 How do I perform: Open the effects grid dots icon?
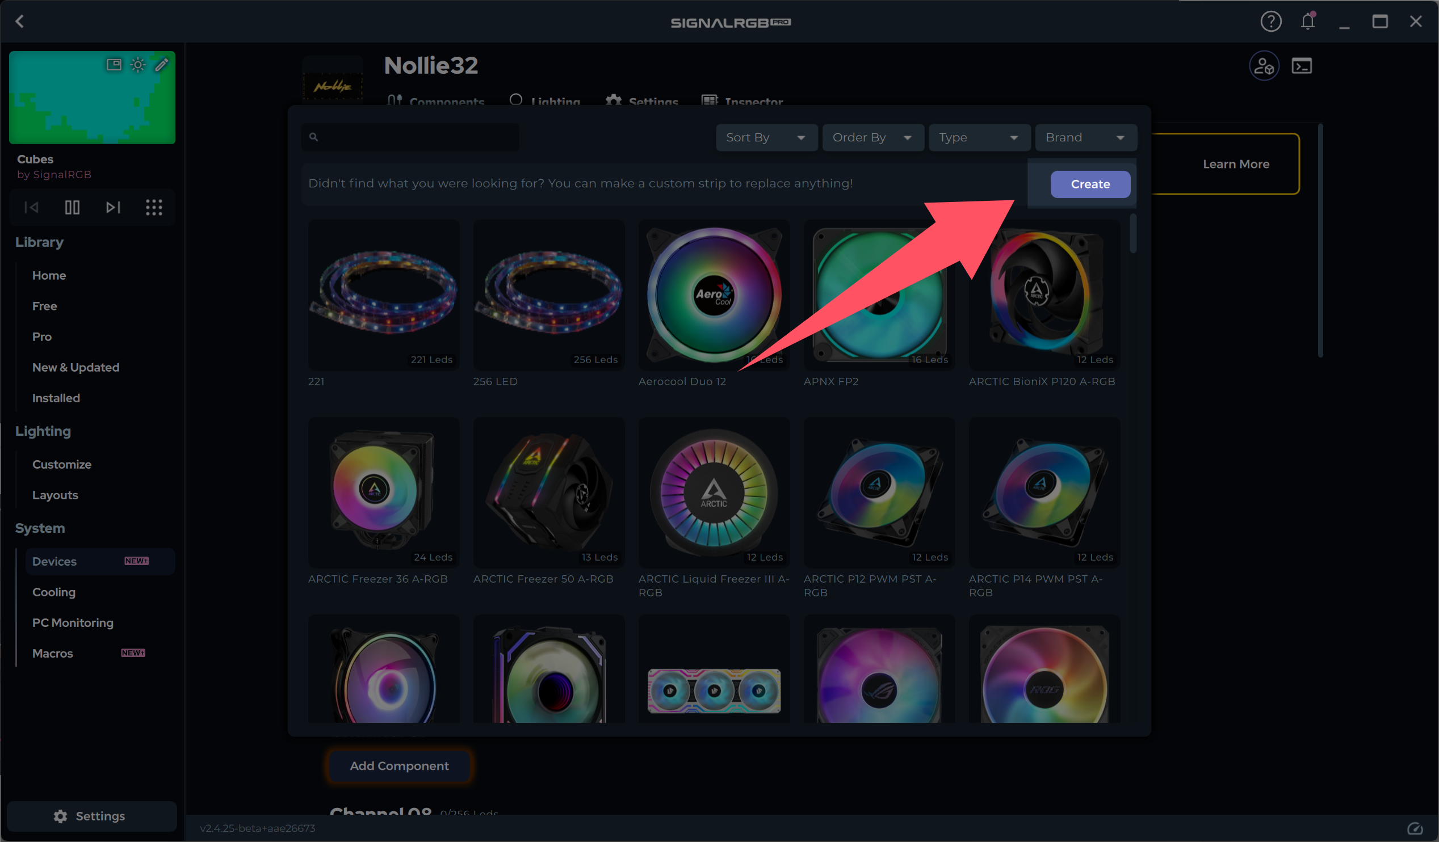tap(154, 207)
